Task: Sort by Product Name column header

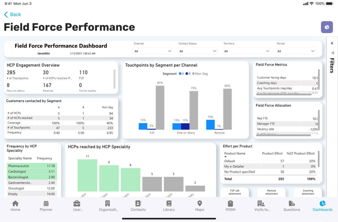Action: [x=235, y=153]
